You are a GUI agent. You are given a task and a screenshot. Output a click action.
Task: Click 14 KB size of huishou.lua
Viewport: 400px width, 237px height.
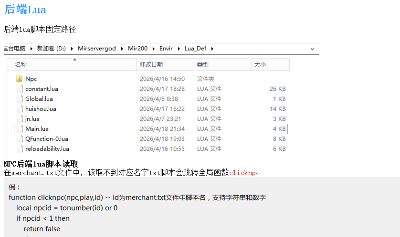[277, 109]
